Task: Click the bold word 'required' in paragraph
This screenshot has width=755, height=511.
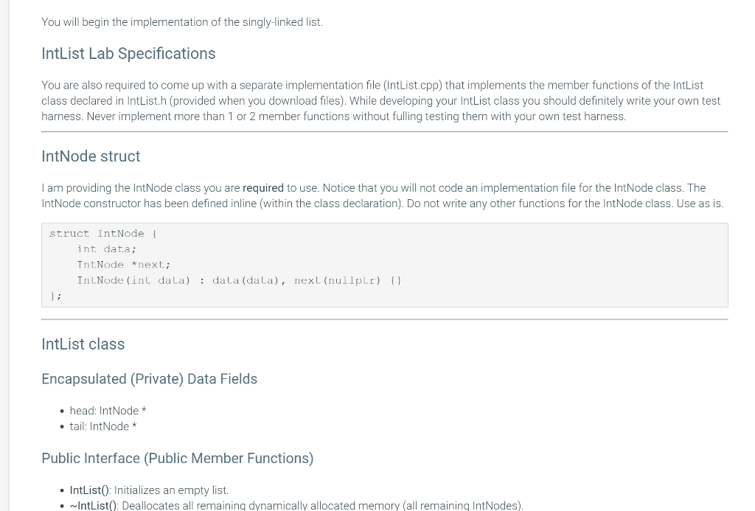Action: [263, 188]
